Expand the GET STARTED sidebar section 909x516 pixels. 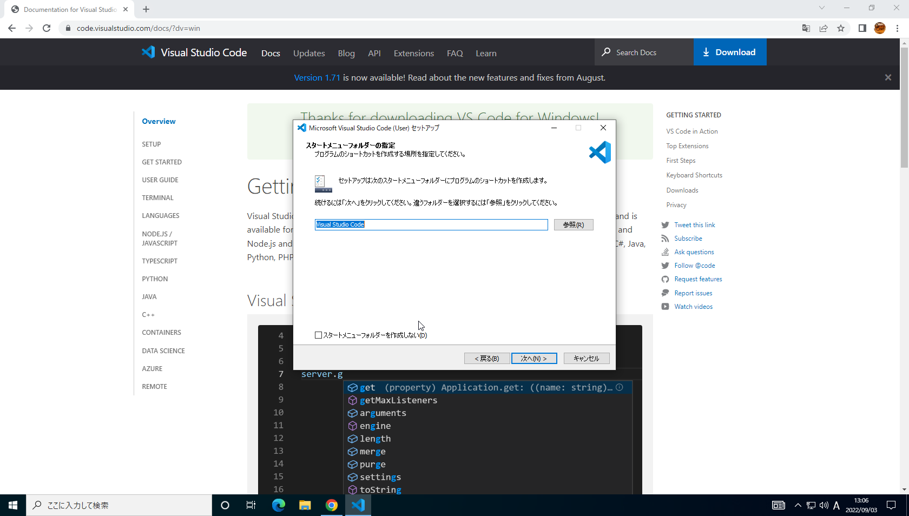162,162
